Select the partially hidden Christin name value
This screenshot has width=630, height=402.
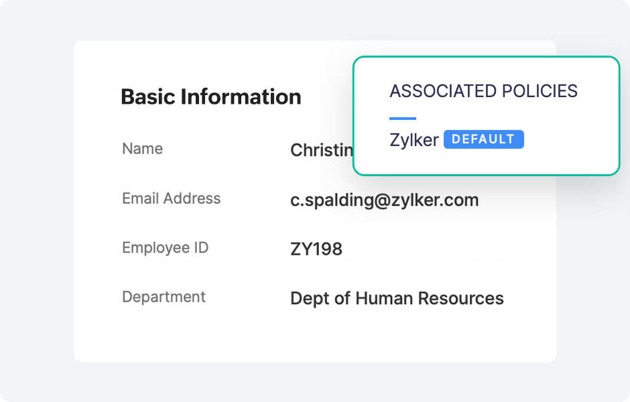coord(322,150)
